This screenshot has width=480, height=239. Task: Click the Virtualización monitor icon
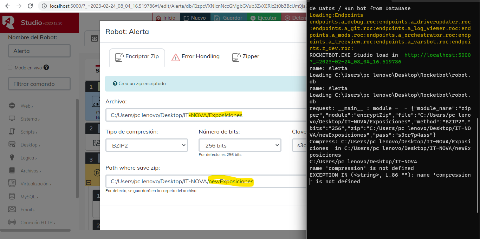pyautogui.click(x=12, y=184)
